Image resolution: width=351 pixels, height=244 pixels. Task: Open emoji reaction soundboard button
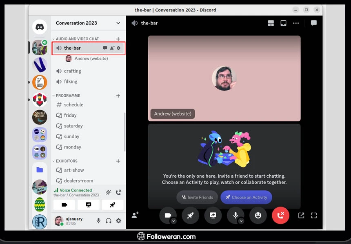pyautogui.click(x=258, y=216)
